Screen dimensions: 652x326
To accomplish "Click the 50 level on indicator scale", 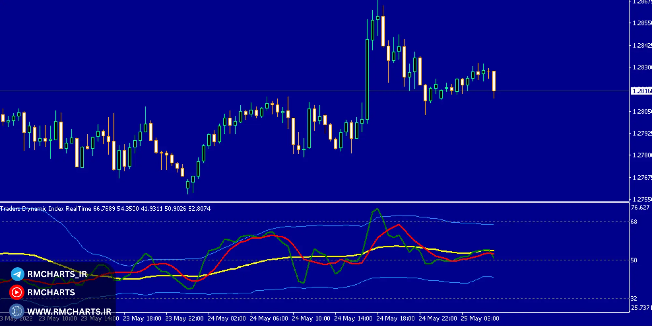I will coord(634,260).
